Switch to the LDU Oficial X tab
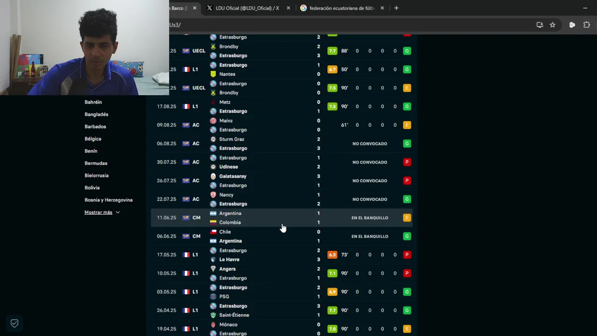The height and width of the screenshot is (336, 597). click(x=247, y=8)
